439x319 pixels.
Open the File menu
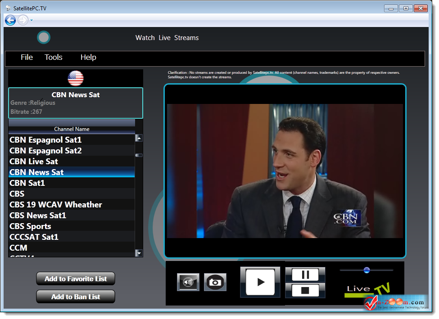(x=27, y=57)
